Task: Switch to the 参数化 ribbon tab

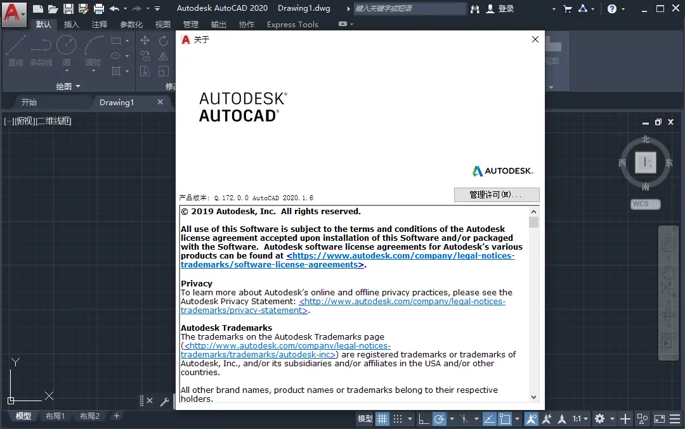Action: tap(131, 25)
